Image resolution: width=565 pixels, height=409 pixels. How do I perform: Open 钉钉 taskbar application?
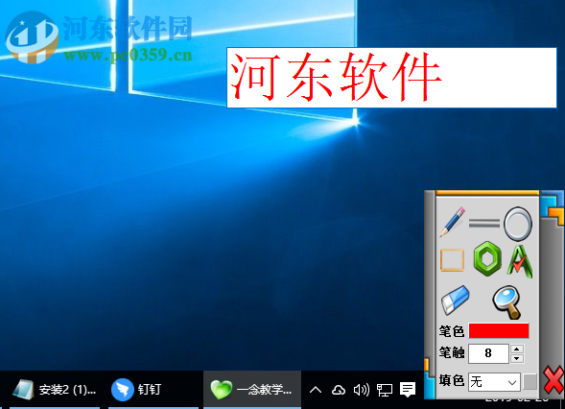pos(153,390)
